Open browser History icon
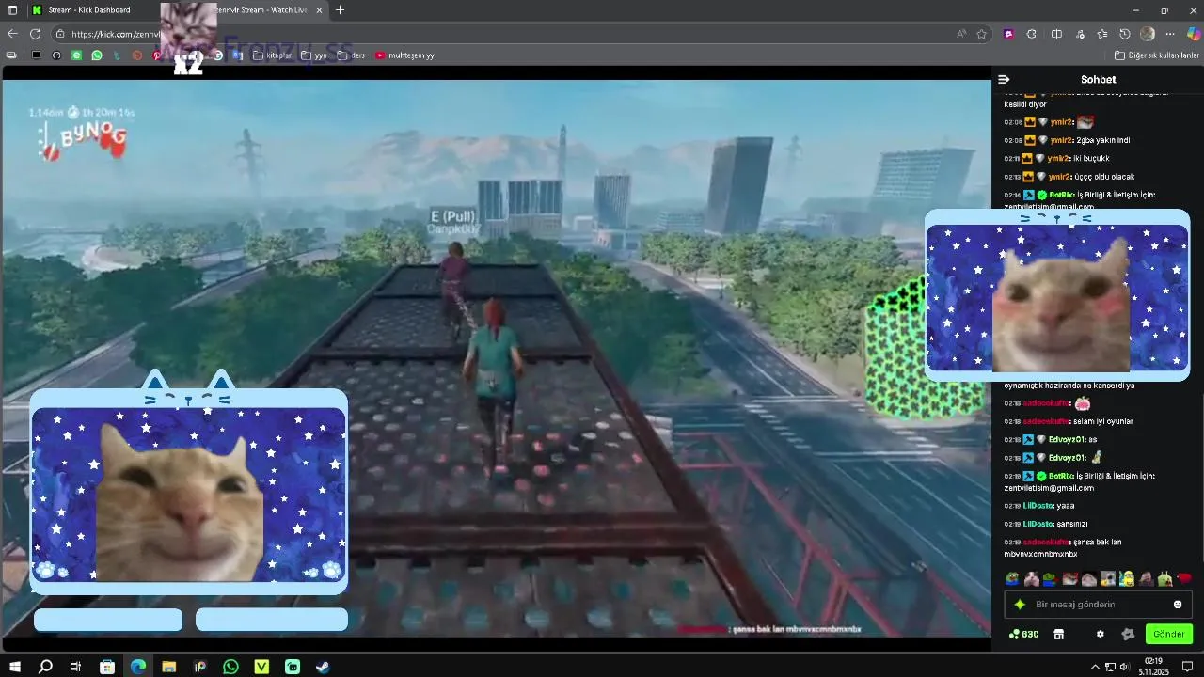The height and width of the screenshot is (677, 1204). coord(1124,34)
